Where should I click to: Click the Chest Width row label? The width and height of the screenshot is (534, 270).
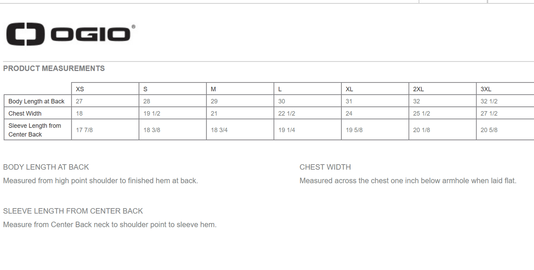click(x=25, y=113)
